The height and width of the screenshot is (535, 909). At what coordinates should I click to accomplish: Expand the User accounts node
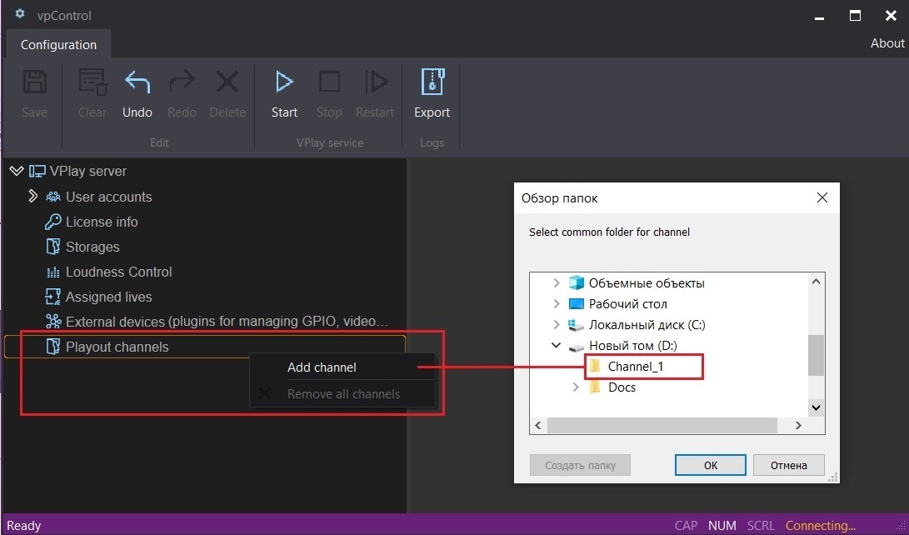tap(33, 197)
